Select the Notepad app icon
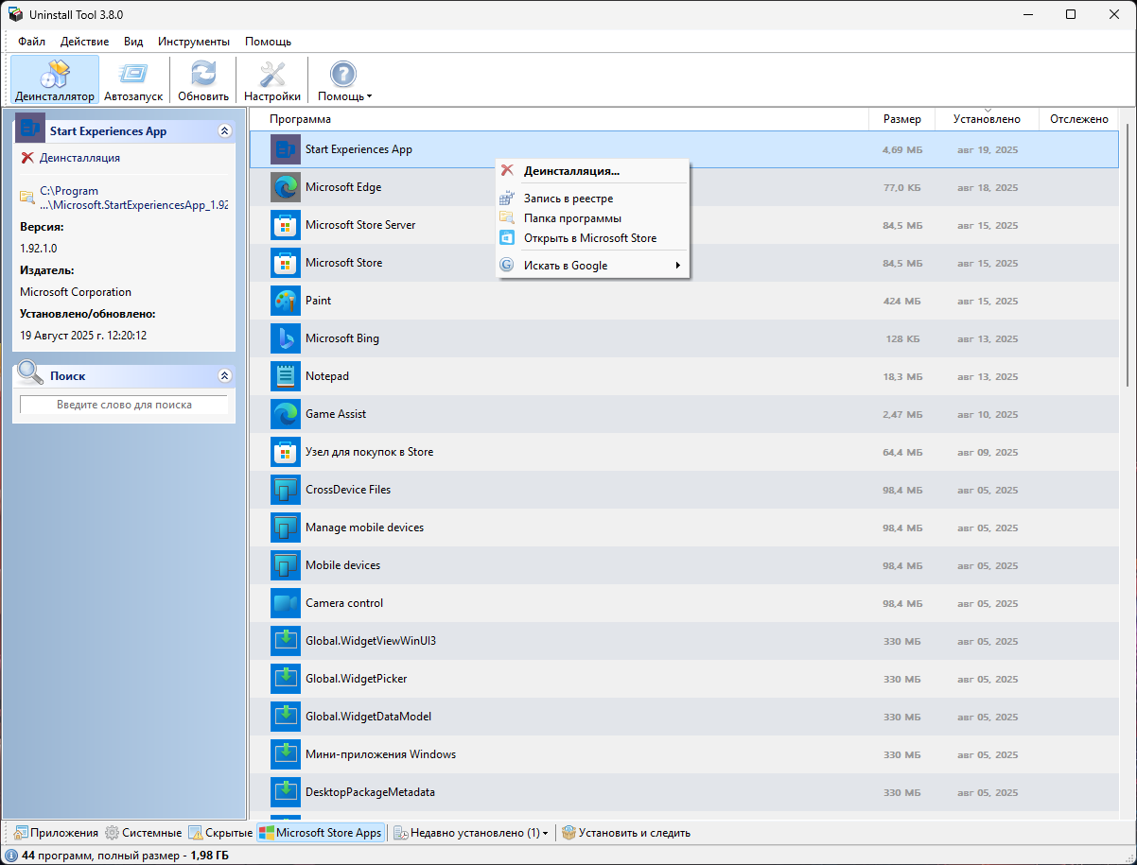Image resolution: width=1137 pixels, height=865 pixels. pyautogui.click(x=286, y=376)
